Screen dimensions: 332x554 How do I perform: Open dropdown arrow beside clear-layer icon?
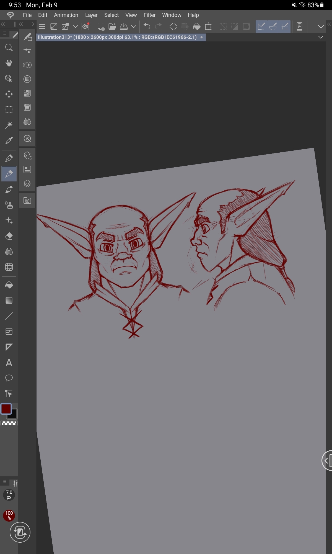[75, 27]
